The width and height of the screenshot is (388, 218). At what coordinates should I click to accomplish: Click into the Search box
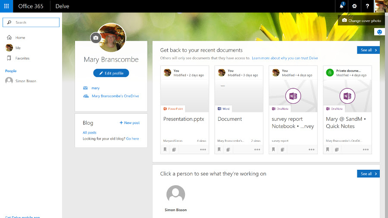click(31, 22)
